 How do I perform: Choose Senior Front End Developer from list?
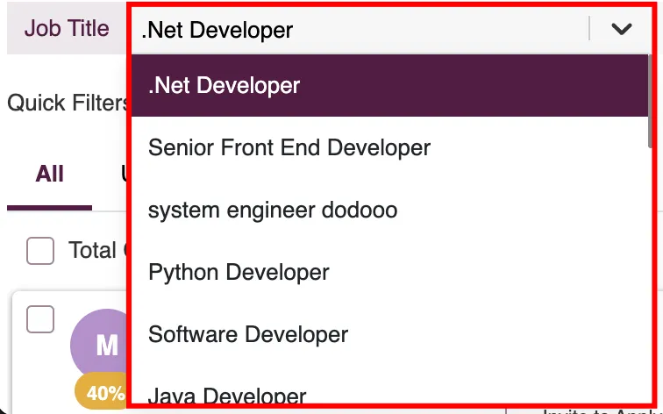point(389,147)
